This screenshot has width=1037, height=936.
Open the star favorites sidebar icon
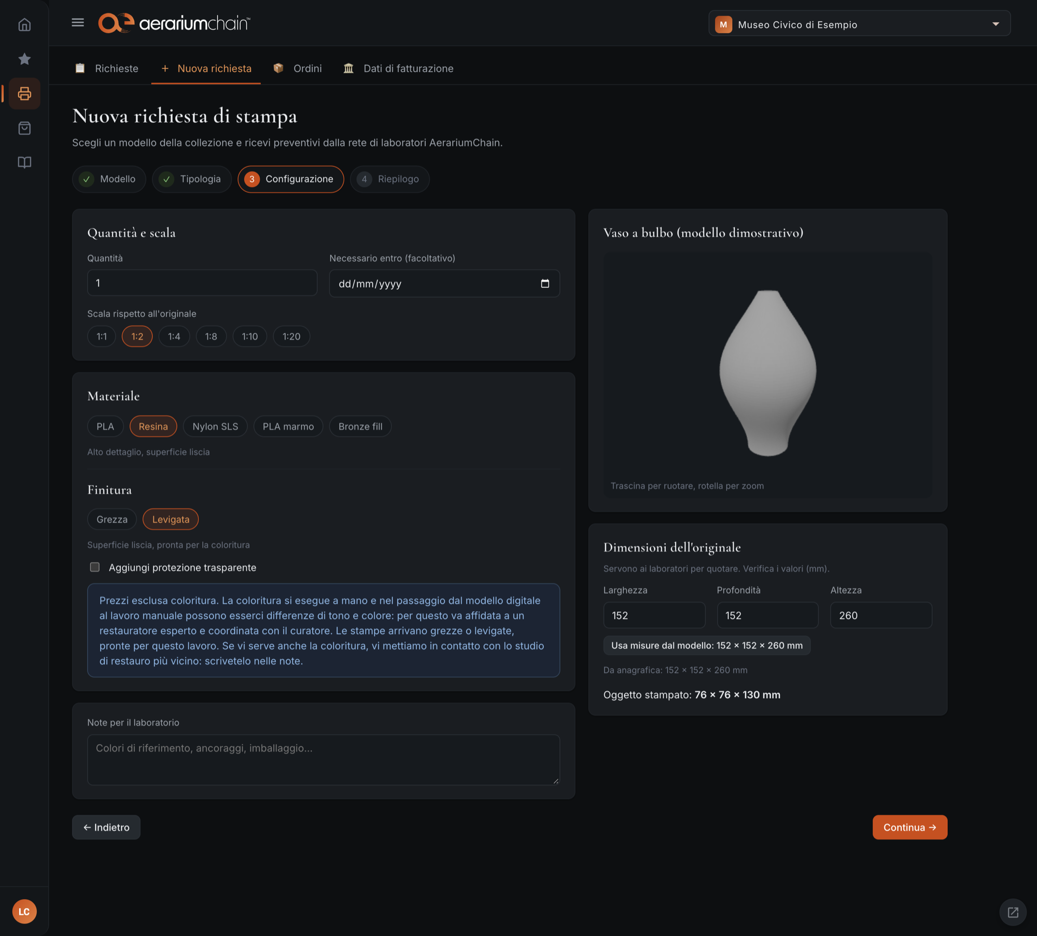coord(24,59)
